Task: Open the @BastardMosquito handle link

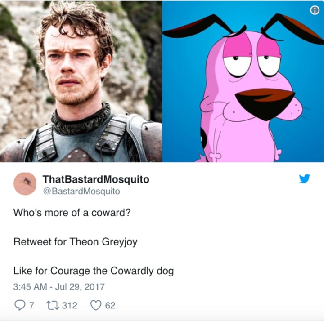Action: [81, 191]
